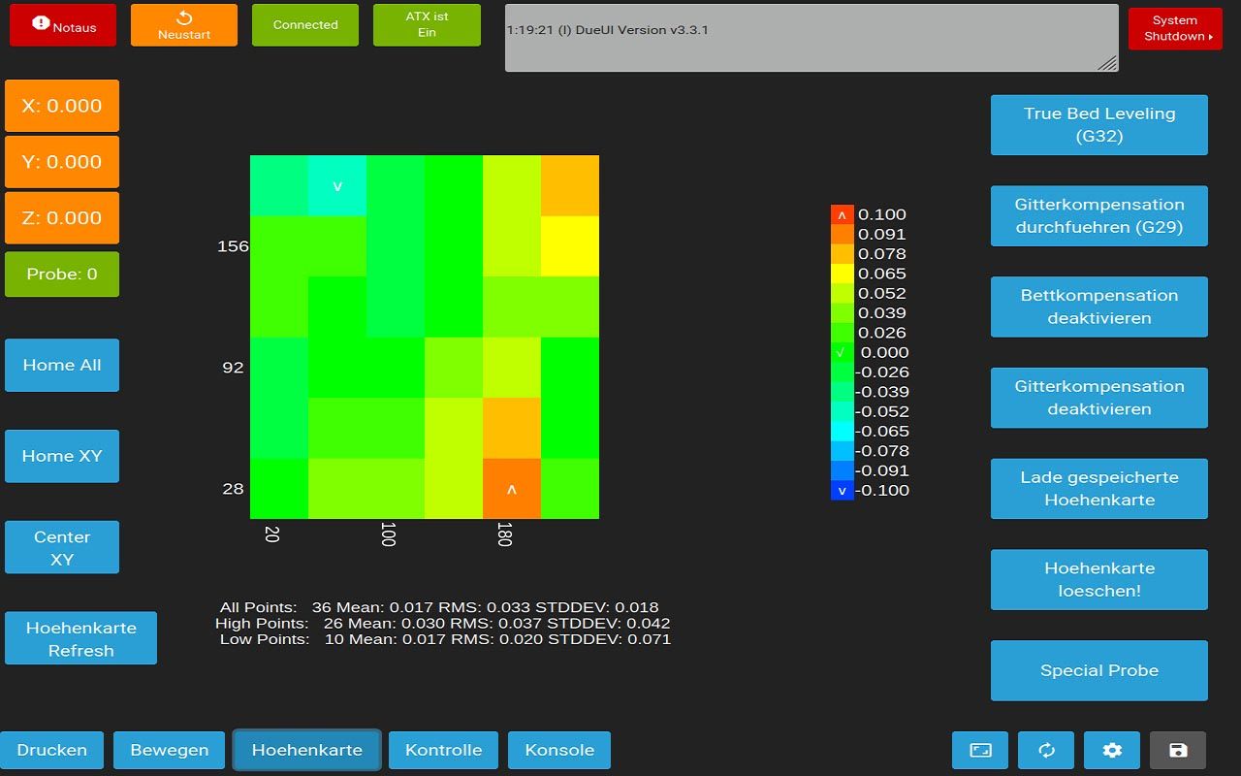Run Gitterkompensation durchfuehren (G29)

point(1099,215)
